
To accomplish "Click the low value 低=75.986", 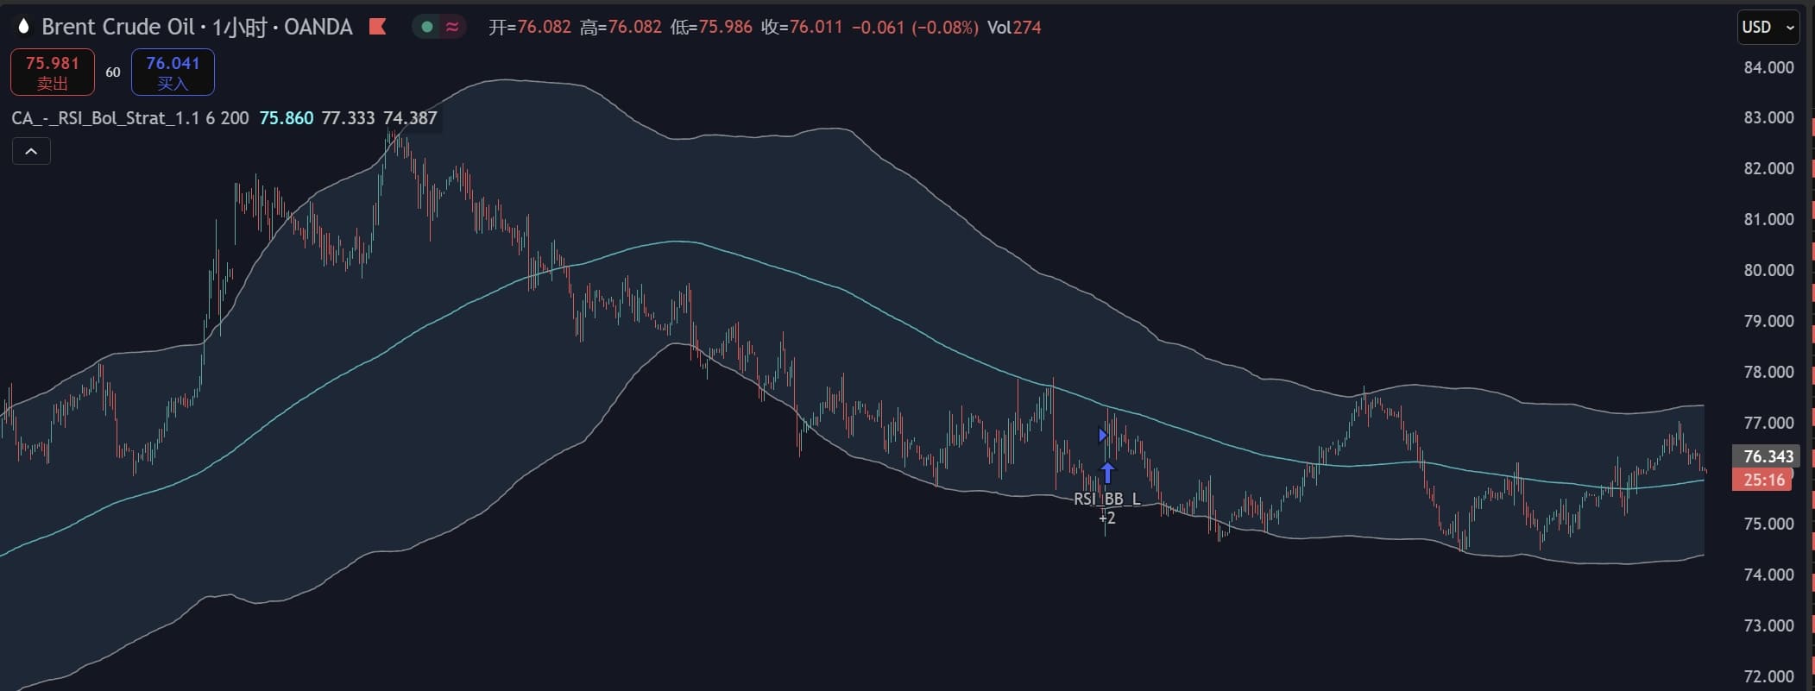I will 711,28.
